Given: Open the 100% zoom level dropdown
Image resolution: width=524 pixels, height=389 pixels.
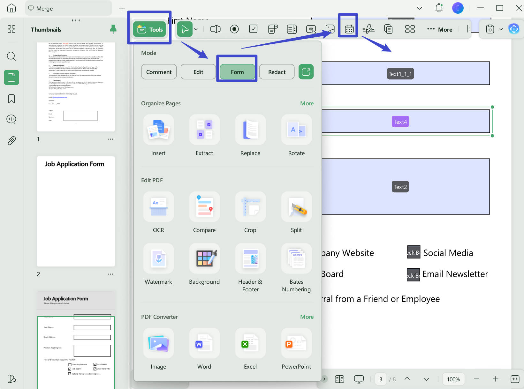Looking at the screenshot, I should click(x=453, y=379).
